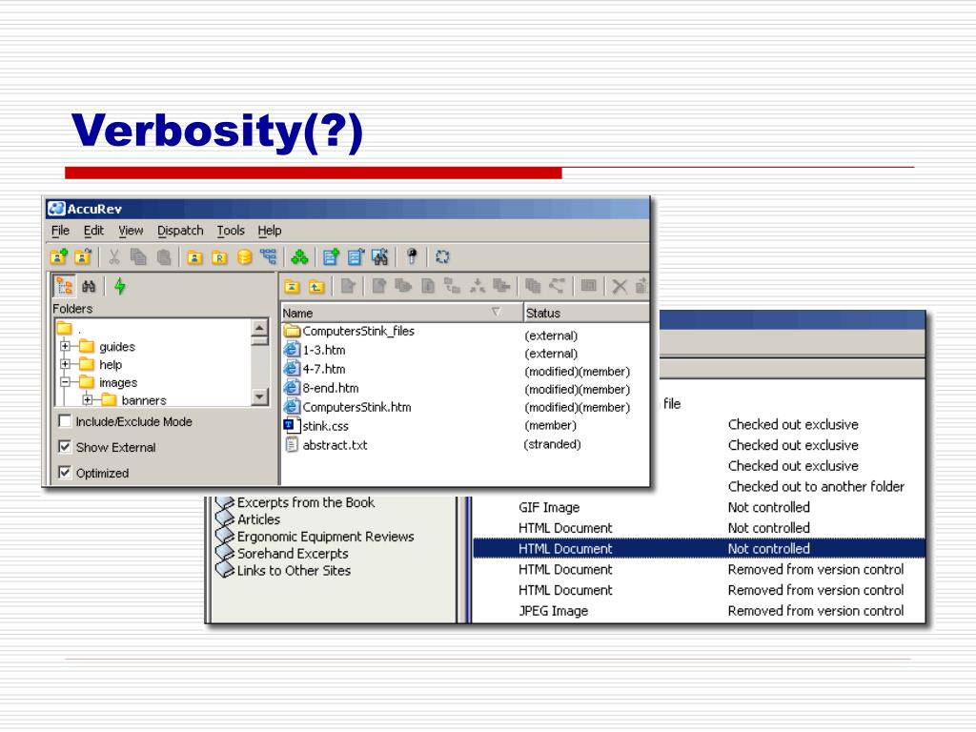Open the Tools menu
The height and width of the screenshot is (732, 976).
(x=231, y=231)
